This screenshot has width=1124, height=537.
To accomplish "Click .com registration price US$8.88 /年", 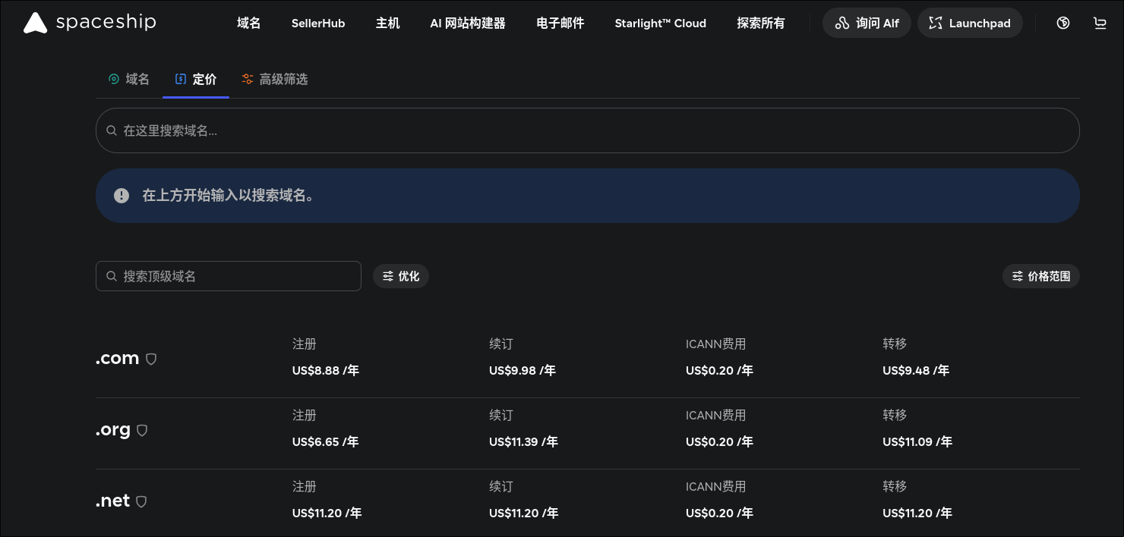I will (326, 371).
